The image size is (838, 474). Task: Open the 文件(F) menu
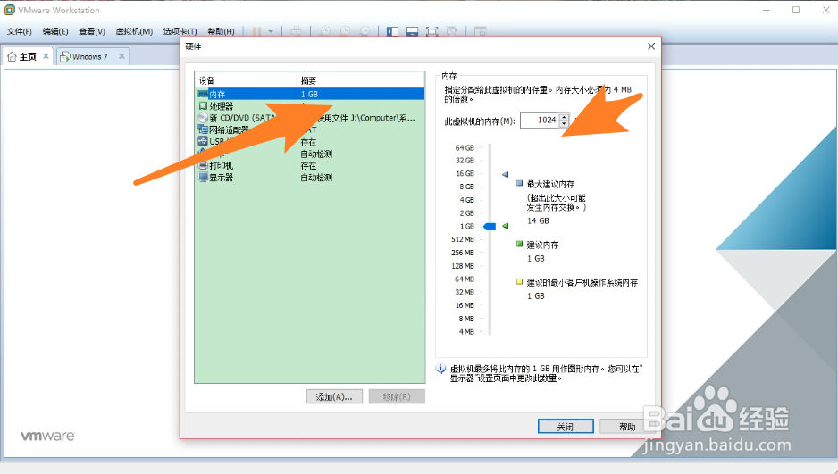point(20,31)
